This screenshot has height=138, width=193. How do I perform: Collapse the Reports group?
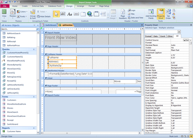point(34,128)
